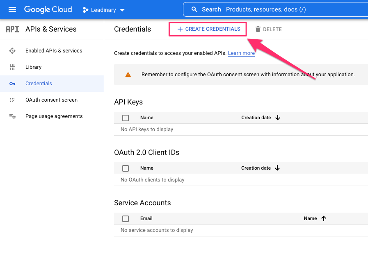
Task: Open the hamburger navigation menu
Action: pos(12,9)
